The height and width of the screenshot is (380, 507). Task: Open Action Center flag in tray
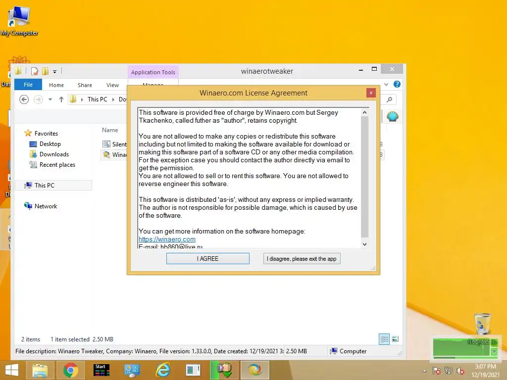pos(437,371)
